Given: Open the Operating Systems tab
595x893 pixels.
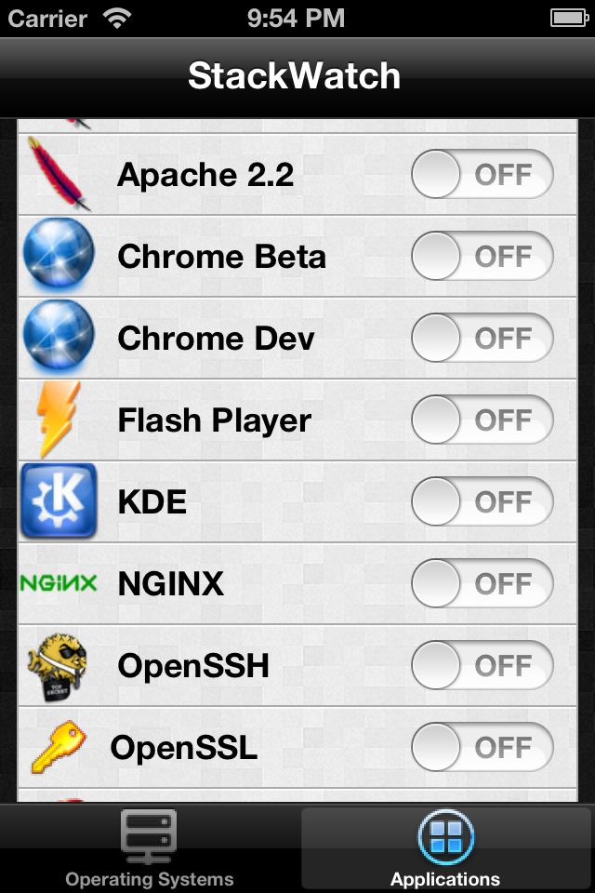Looking at the screenshot, I should (x=149, y=848).
